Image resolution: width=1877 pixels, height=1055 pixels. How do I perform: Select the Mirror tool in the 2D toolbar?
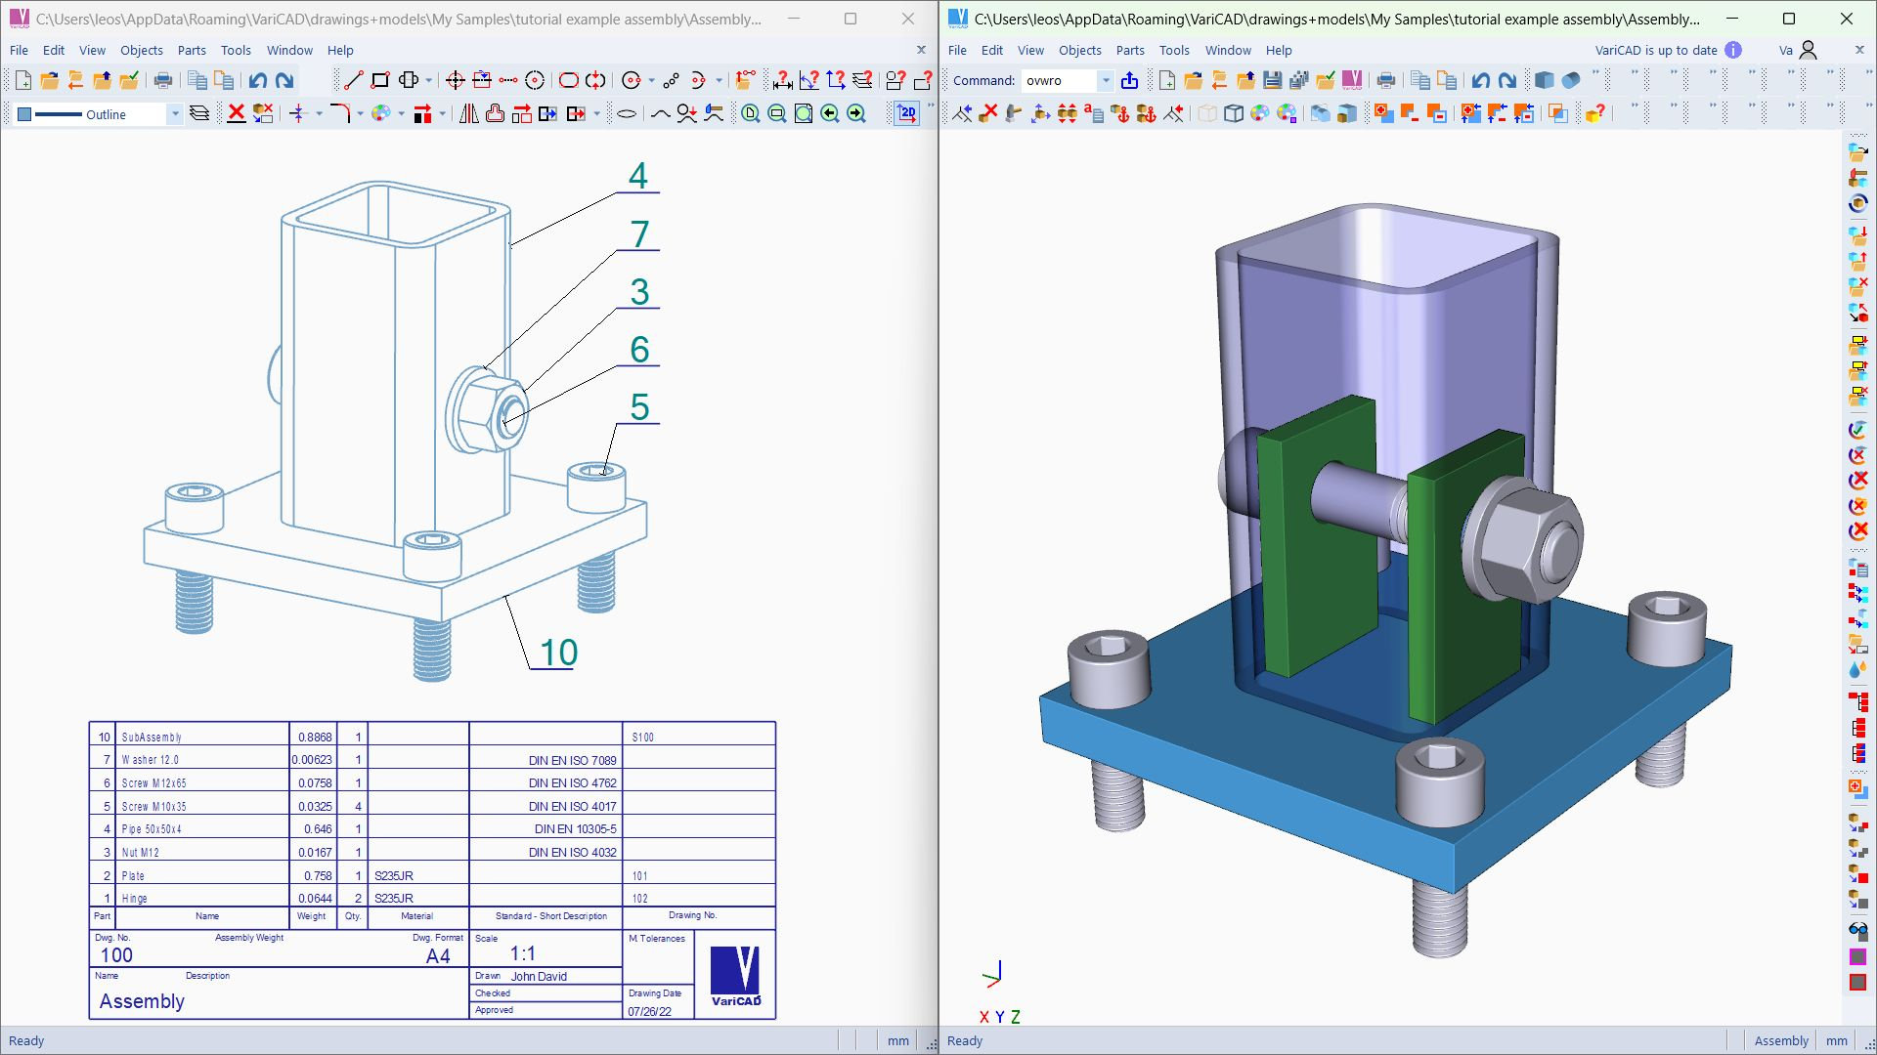(x=467, y=114)
